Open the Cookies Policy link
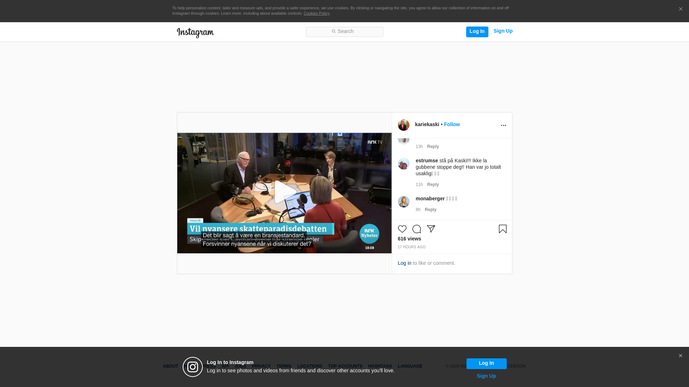This screenshot has height=387, width=689. coord(316,14)
